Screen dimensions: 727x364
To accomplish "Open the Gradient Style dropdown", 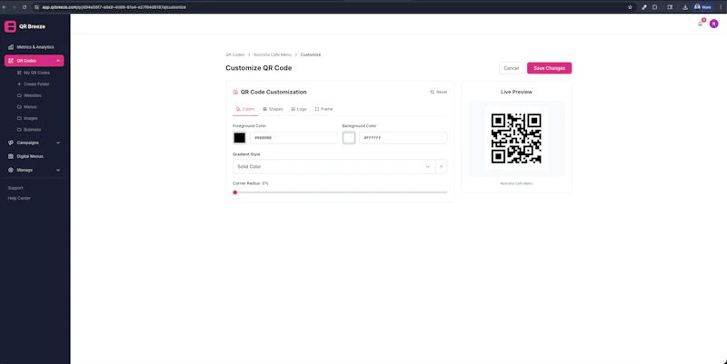I will click(334, 167).
